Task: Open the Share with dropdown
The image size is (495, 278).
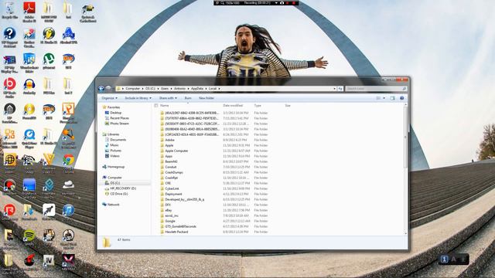Action: pyautogui.click(x=168, y=98)
